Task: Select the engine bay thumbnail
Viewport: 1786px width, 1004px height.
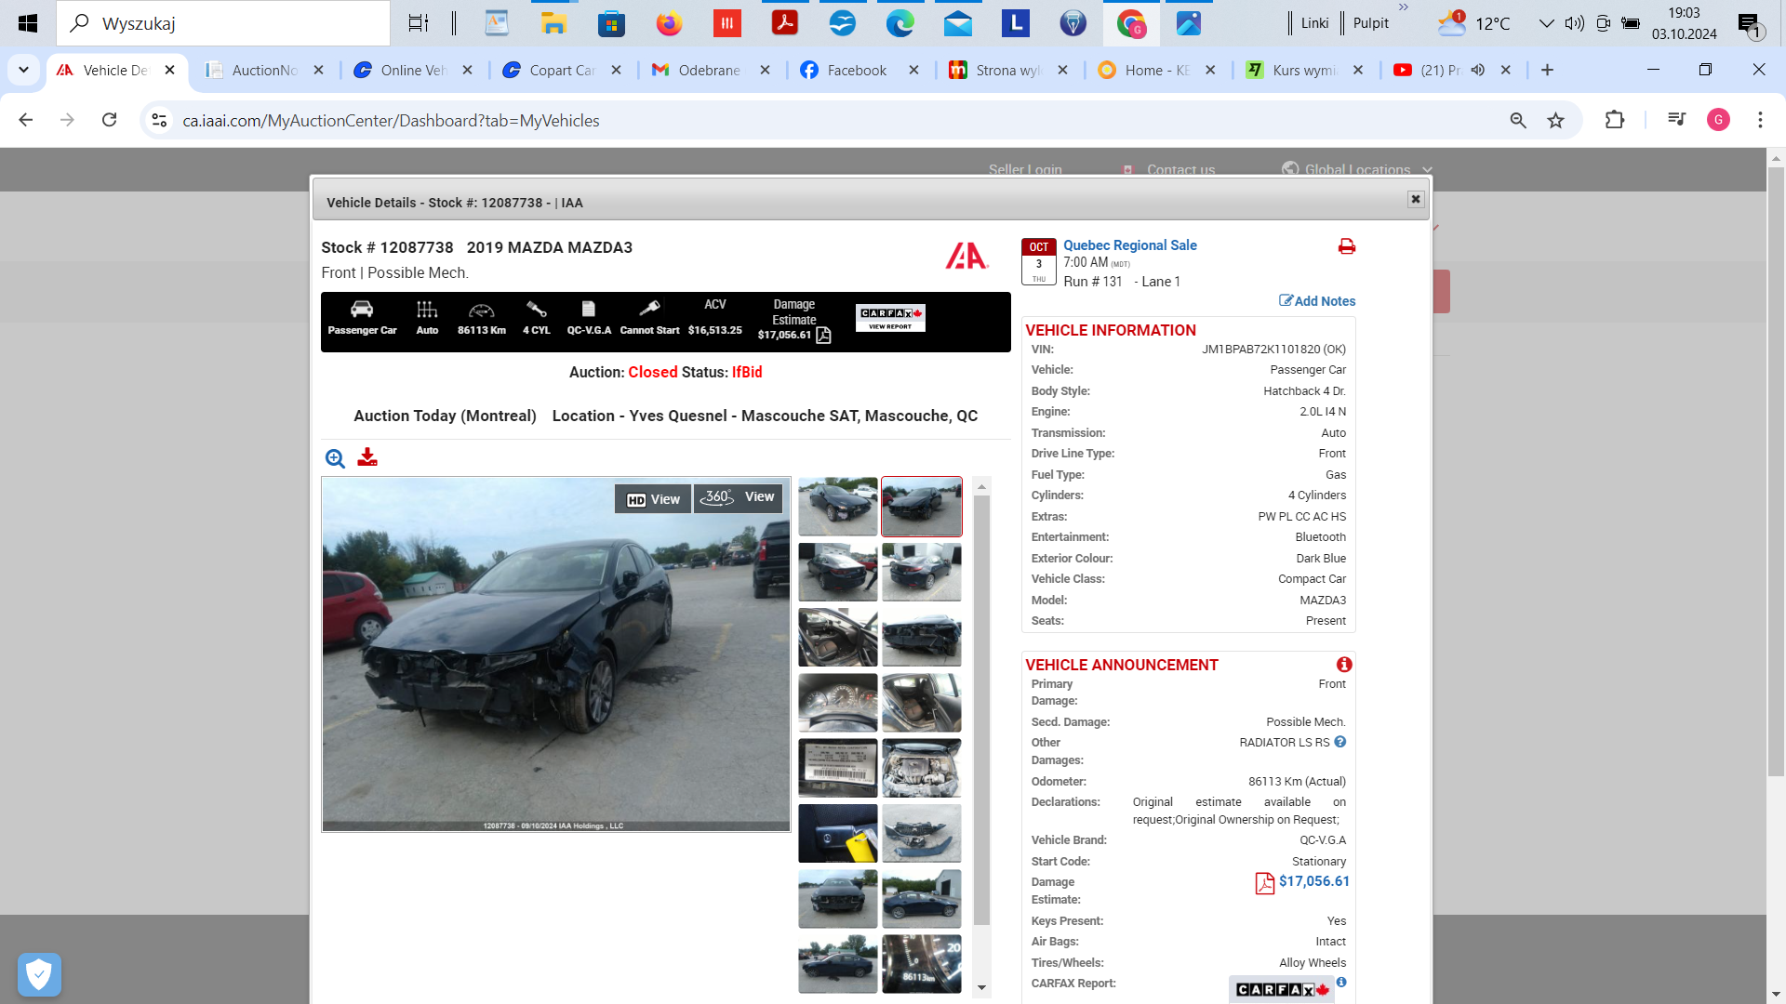Action: [922, 768]
